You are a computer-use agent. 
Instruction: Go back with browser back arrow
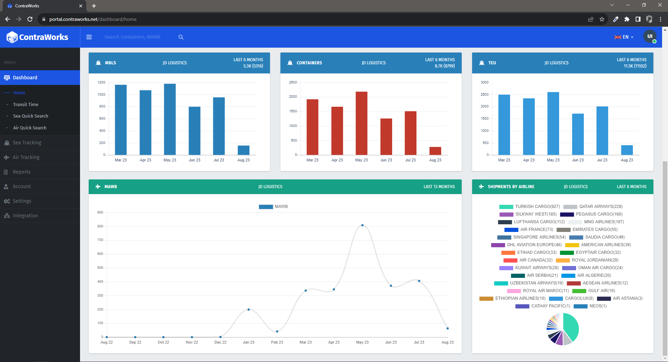pyautogui.click(x=8, y=19)
